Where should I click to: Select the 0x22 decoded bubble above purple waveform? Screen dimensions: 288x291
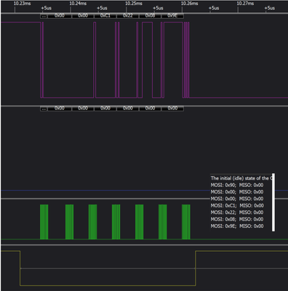(128, 16)
